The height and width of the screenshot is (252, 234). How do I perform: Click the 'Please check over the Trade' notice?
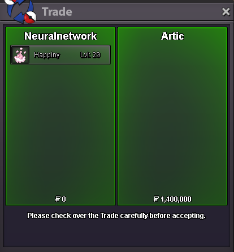click(116, 216)
